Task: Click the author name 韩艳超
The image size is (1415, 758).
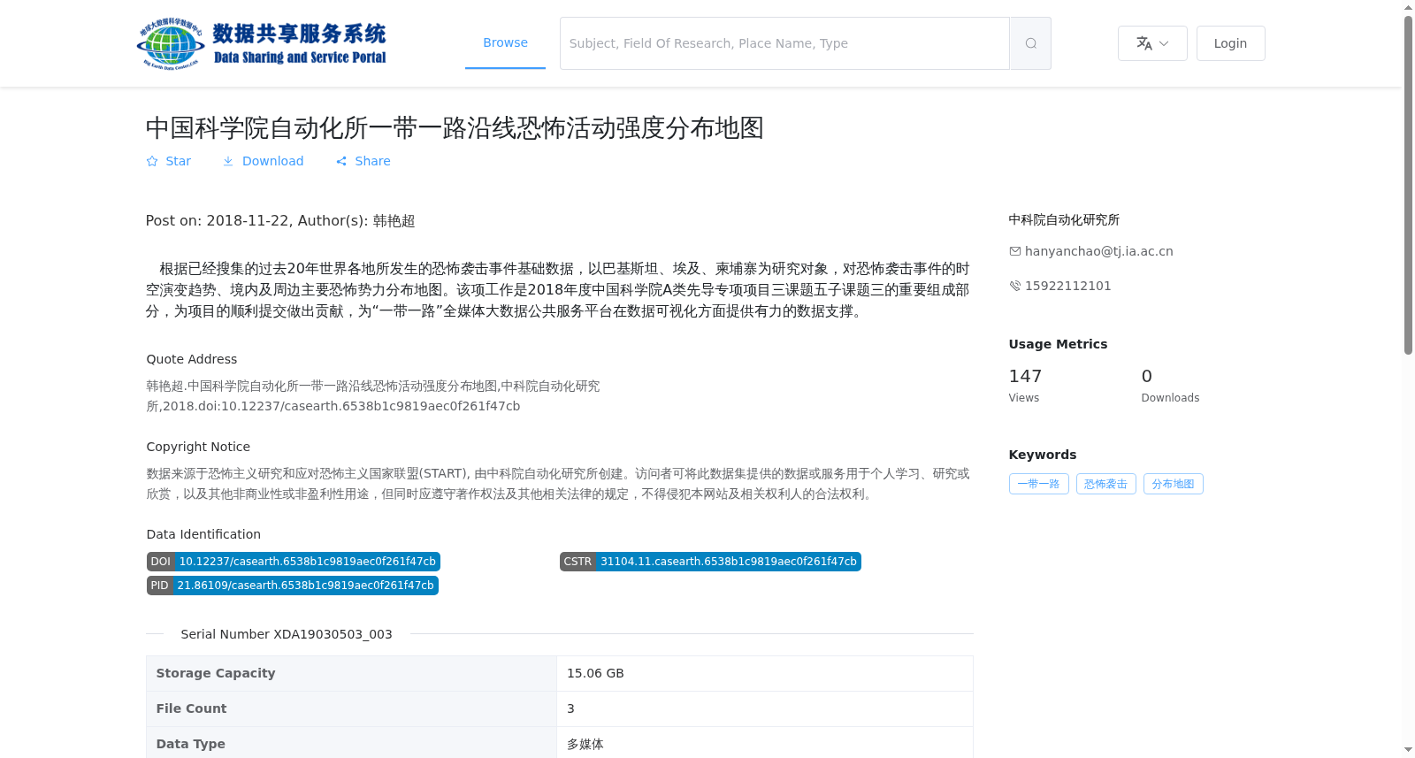Action: point(394,221)
